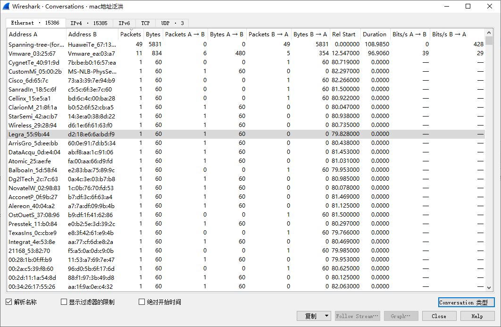The width and height of the screenshot is (501, 327).
Task: Select the 21168_53:82:70 row
Action: 246,250
